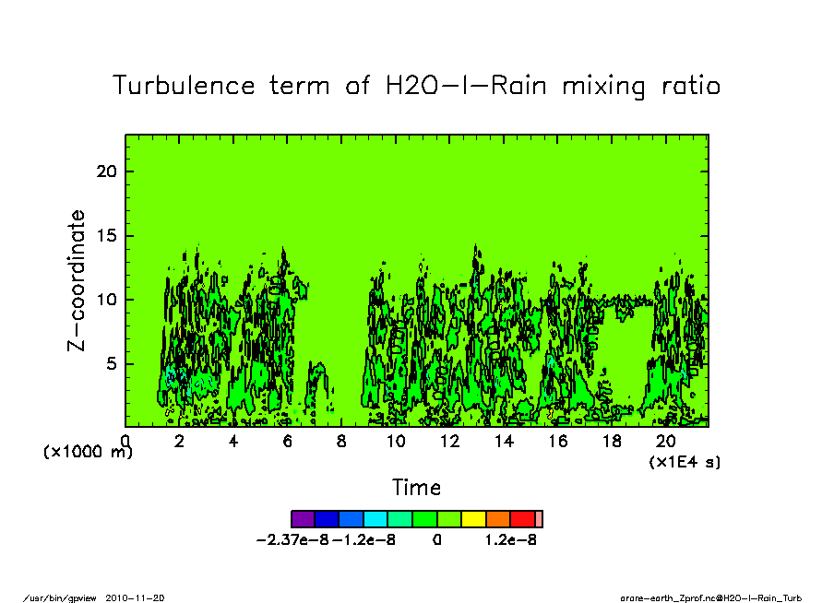Click x-axis tick label 6
Viewport: 834px width, 603px height.
(x=288, y=441)
